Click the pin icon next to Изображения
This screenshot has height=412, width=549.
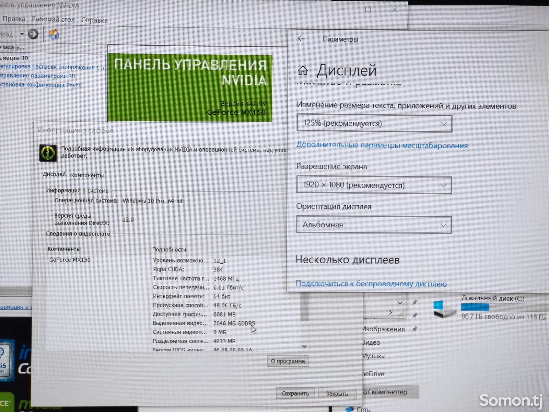tap(414, 329)
